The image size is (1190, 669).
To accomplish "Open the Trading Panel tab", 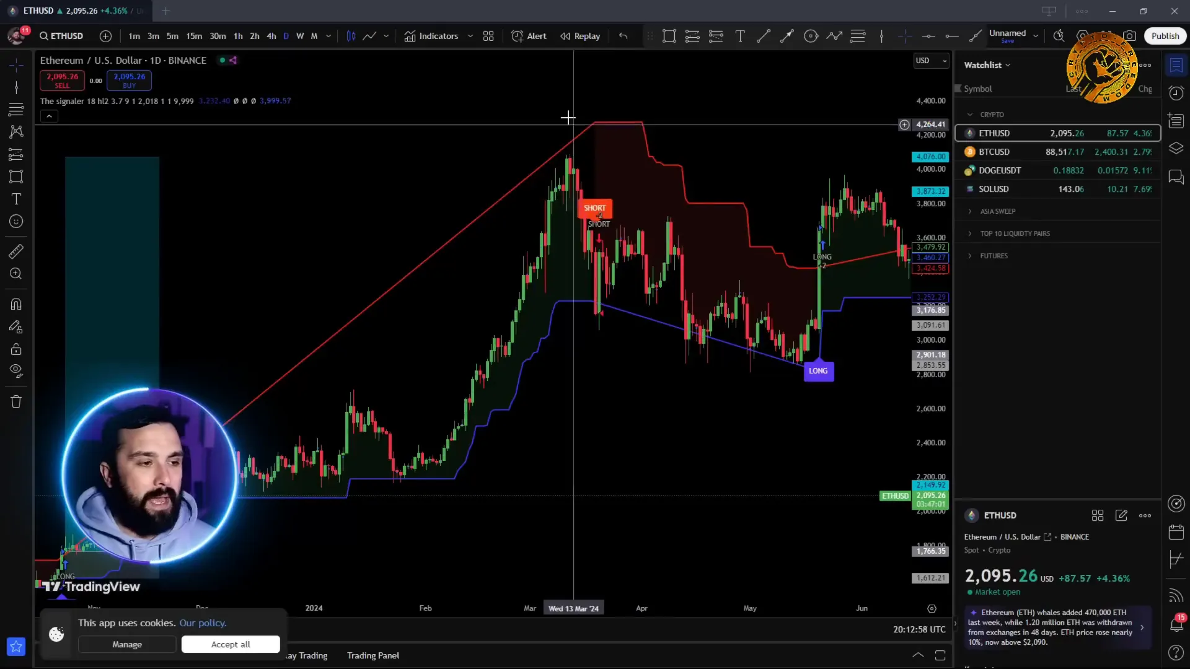I will pos(372,655).
